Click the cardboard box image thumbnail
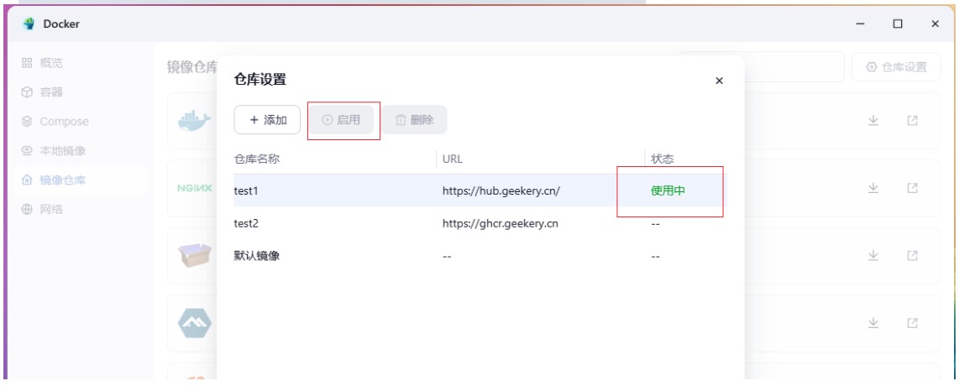Screen dimensions: 959x386 [195, 255]
